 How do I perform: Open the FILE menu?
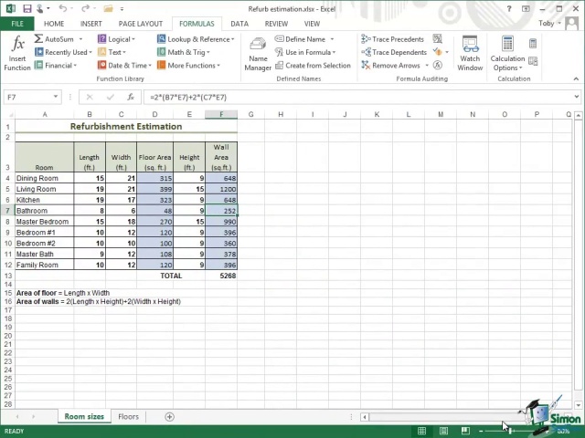16,24
